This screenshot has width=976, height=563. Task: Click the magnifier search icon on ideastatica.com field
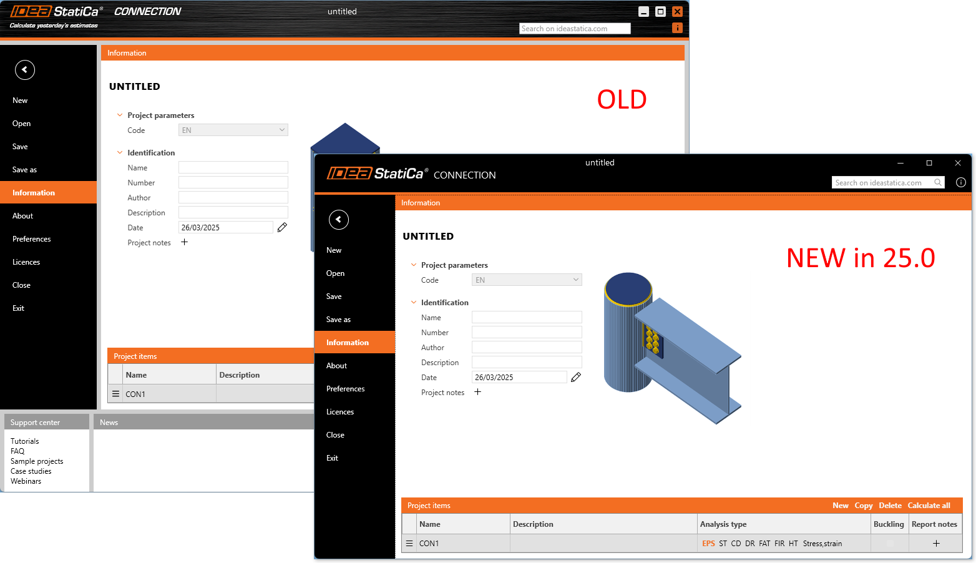tap(939, 182)
